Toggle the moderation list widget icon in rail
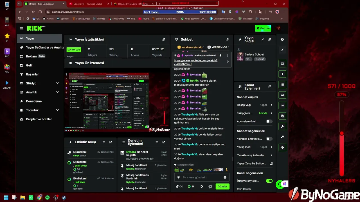This screenshot has width=360, height=202. (x=282, y=84)
